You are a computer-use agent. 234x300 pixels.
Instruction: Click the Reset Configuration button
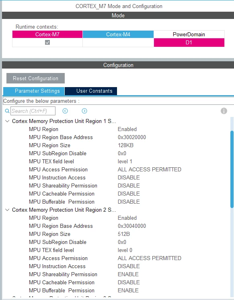tap(35, 78)
